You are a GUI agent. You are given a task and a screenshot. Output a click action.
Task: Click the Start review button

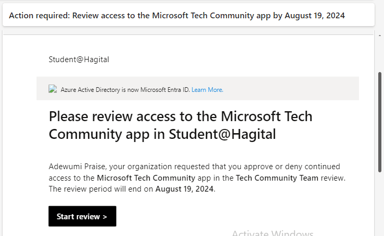82,216
